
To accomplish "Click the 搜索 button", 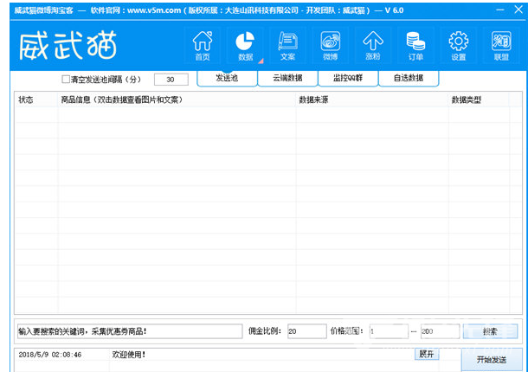I will click(x=490, y=331).
